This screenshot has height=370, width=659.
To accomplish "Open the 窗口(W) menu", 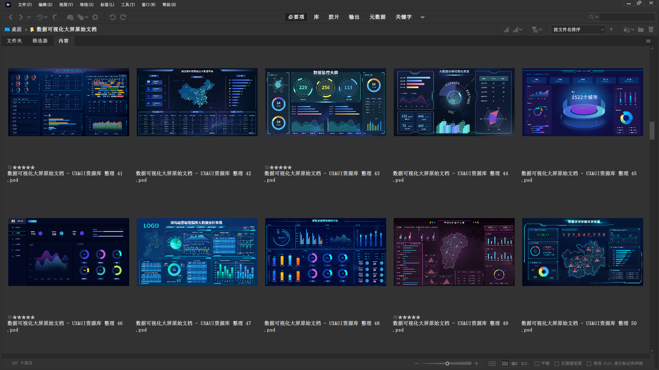I will (x=148, y=5).
